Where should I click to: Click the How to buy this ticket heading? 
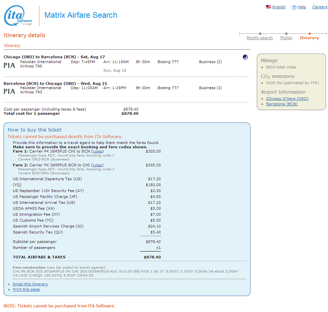[x=34, y=130]
